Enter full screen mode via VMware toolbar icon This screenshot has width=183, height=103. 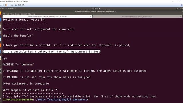tap(19, 5)
